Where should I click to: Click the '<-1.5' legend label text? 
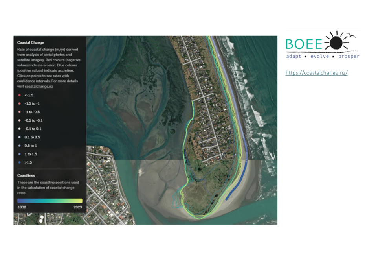tap(29, 95)
